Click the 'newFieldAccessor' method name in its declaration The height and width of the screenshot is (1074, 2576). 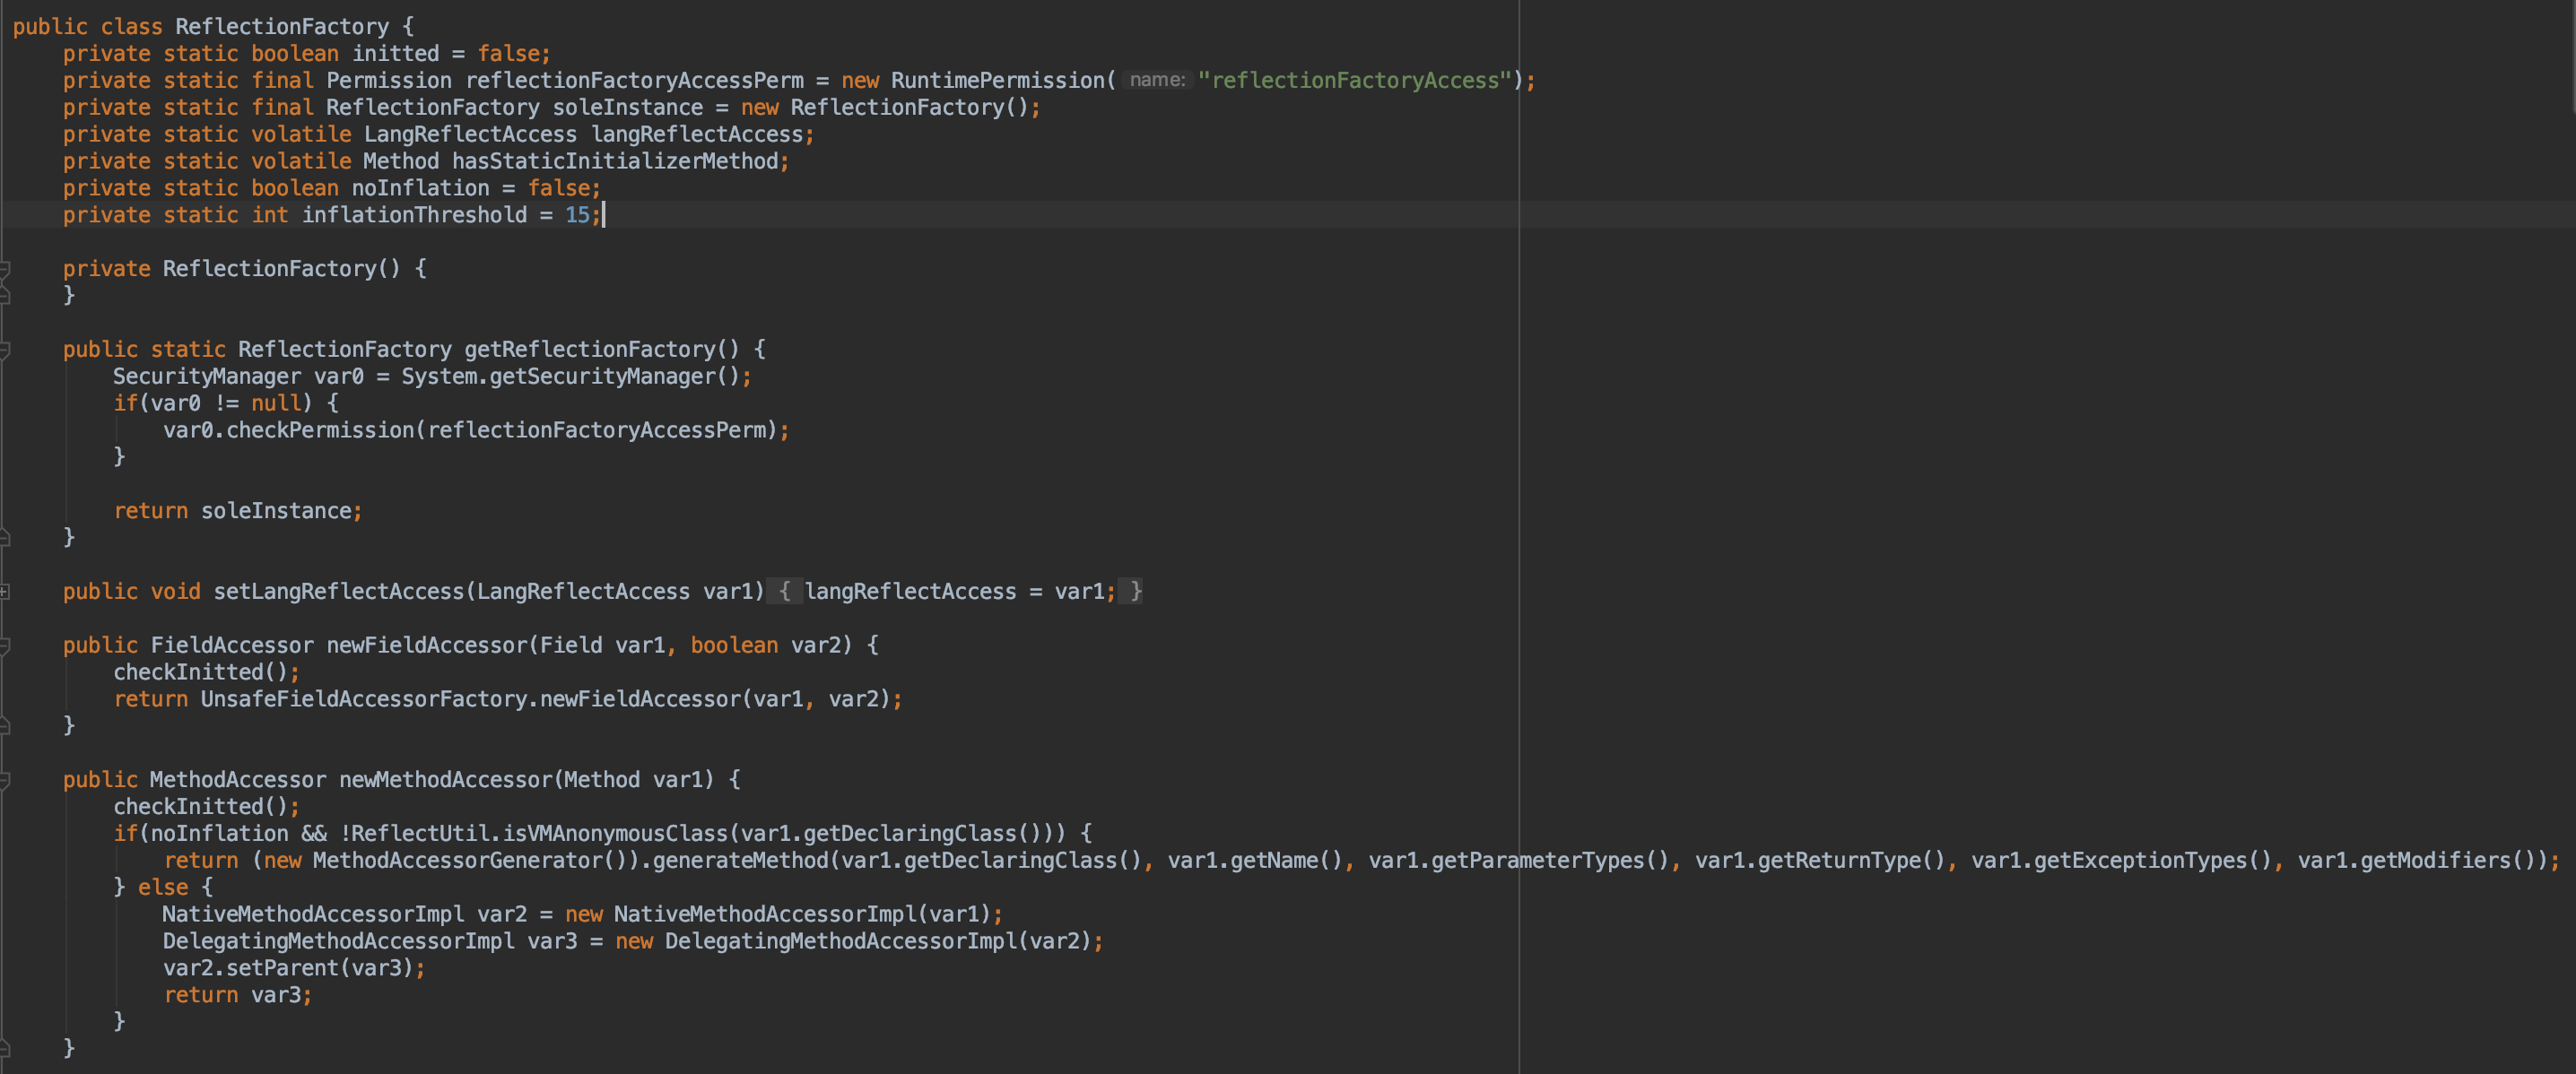point(426,645)
